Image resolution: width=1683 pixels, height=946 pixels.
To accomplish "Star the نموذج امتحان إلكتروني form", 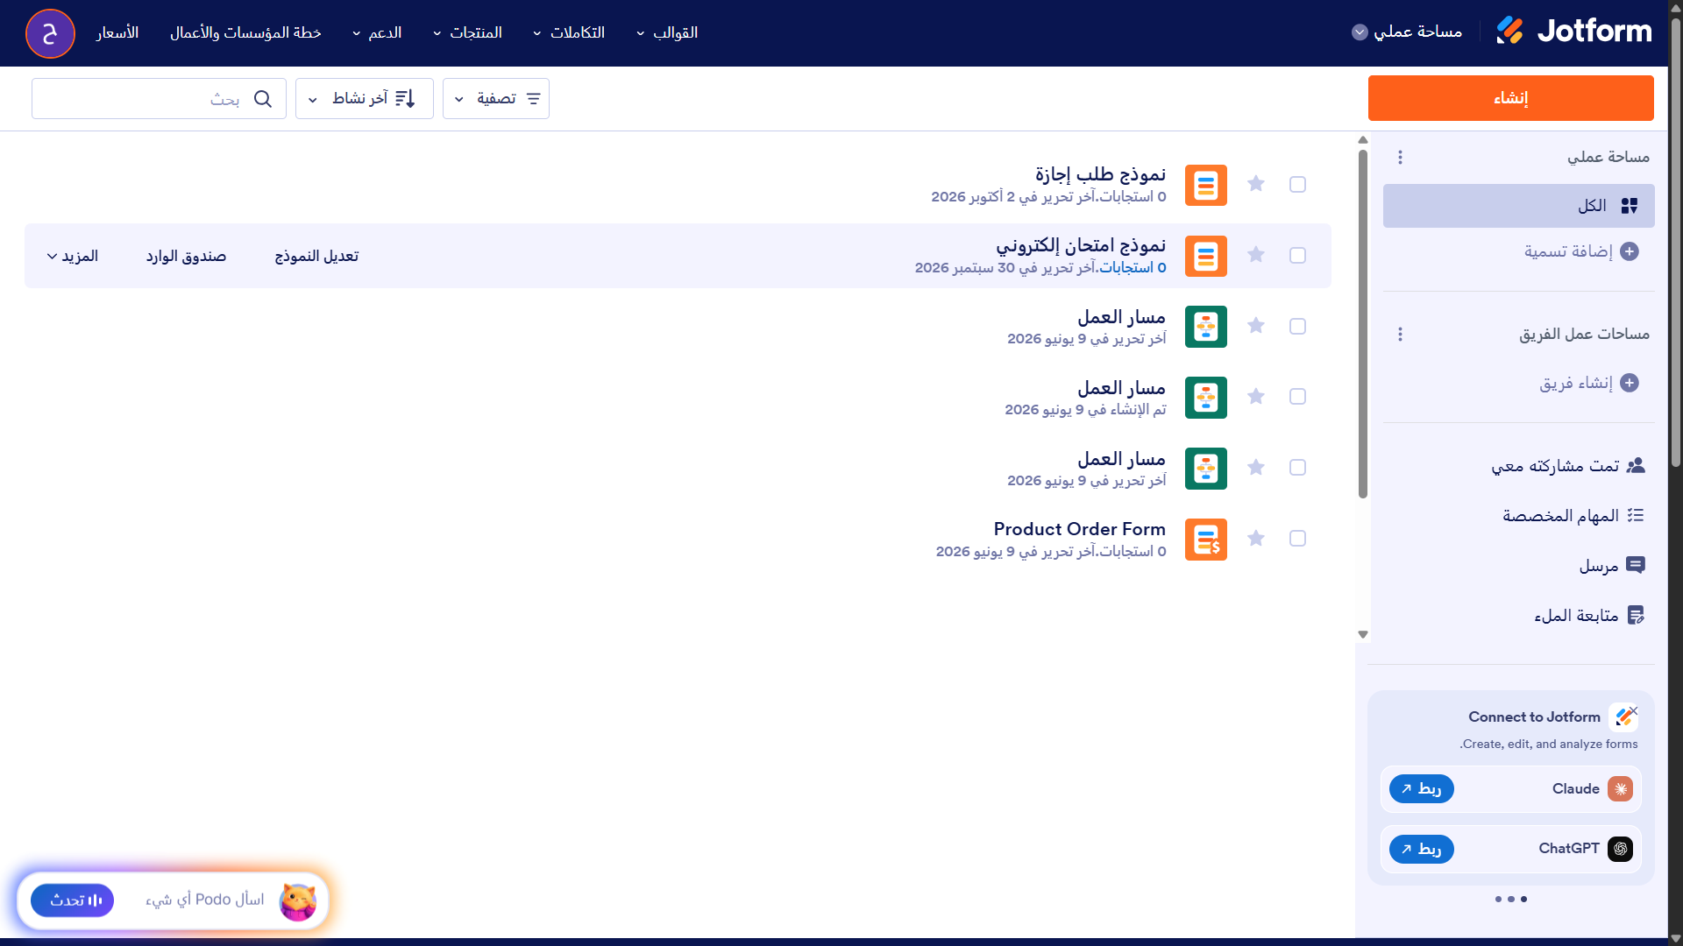I will click(x=1256, y=255).
